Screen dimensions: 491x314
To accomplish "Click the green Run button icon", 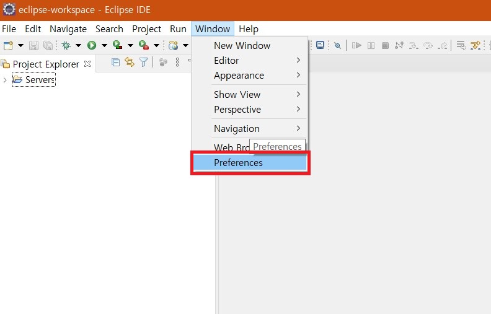I will [x=92, y=45].
